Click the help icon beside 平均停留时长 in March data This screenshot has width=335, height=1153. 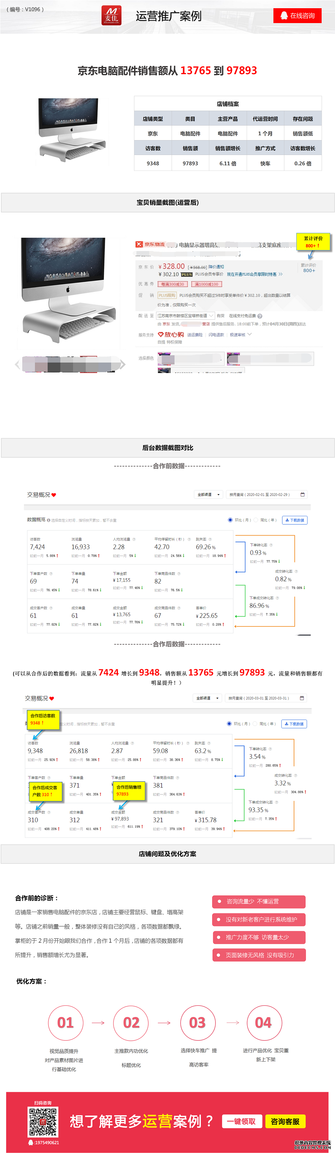click(188, 743)
